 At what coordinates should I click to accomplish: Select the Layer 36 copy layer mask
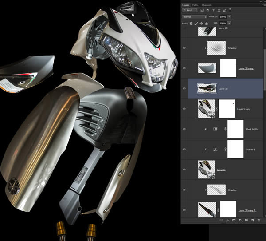[228, 68]
